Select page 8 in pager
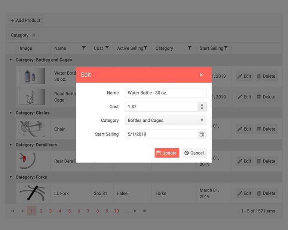Viewport: 288px width, 230px height. (x=98, y=211)
